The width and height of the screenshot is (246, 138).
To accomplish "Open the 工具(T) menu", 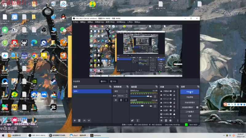I will [x=130, y=22].
